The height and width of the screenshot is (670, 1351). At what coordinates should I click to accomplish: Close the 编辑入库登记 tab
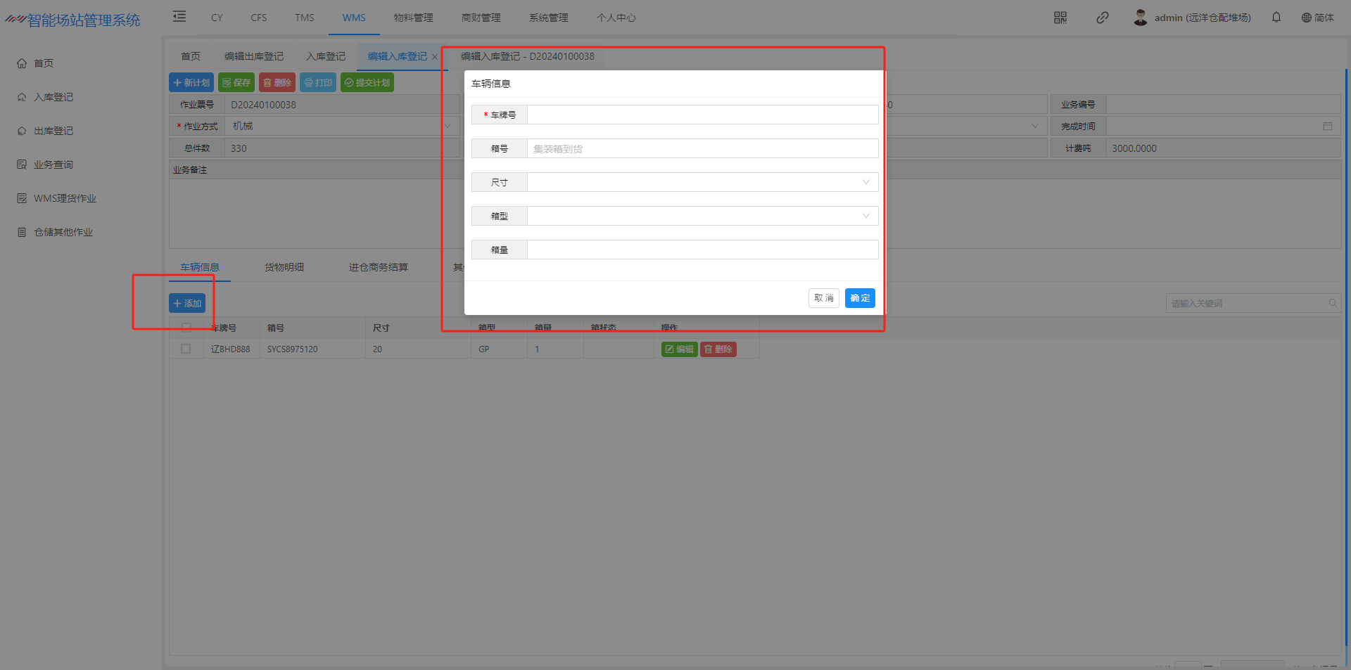click(x=435, y=57)
